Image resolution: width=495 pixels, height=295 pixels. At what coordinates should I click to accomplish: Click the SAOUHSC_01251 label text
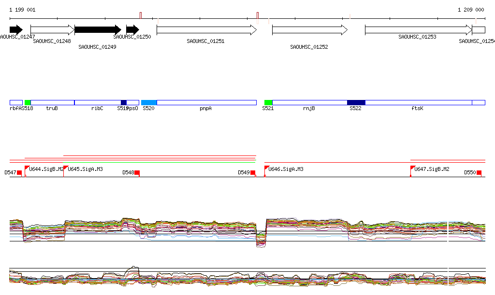point(205,41)
